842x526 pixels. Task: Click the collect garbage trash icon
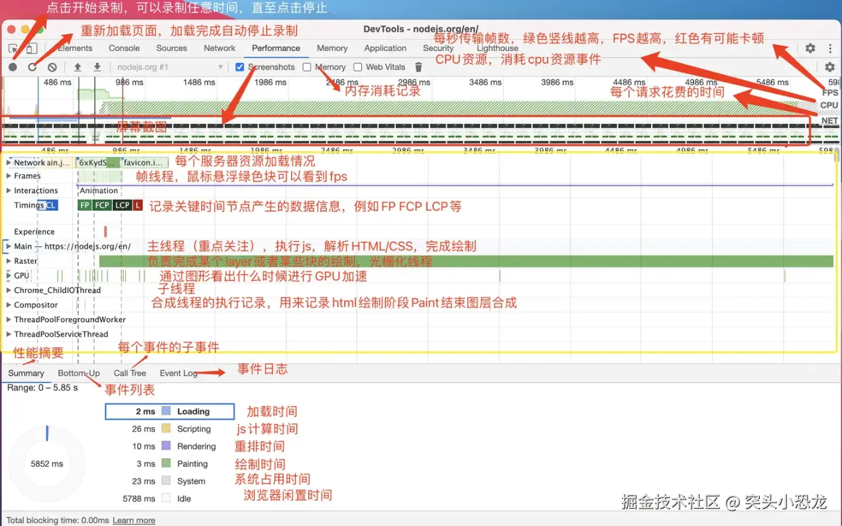click(x=418, y=67)
